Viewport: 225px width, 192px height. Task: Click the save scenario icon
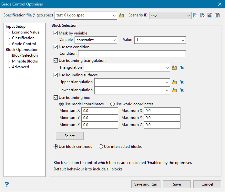click(x=210, y=15)
